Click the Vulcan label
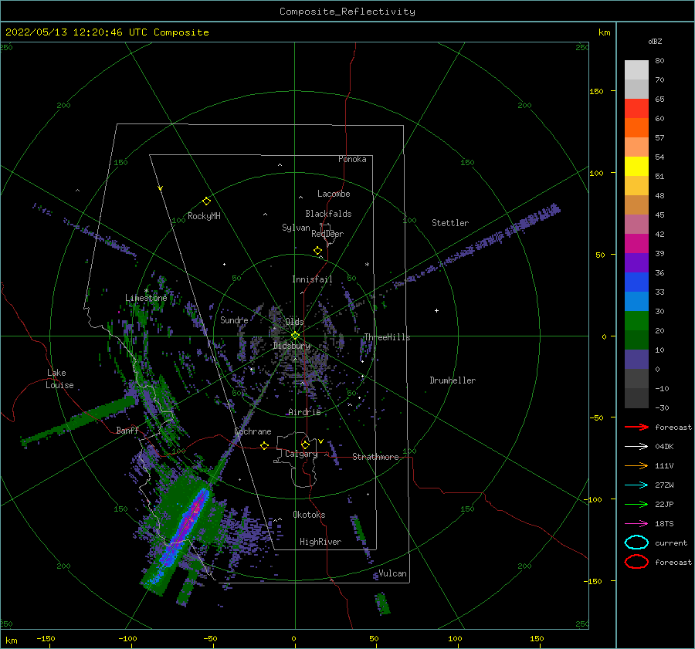Image resolution: width=695 pixels, height=649 pixels. pos(393,573)
